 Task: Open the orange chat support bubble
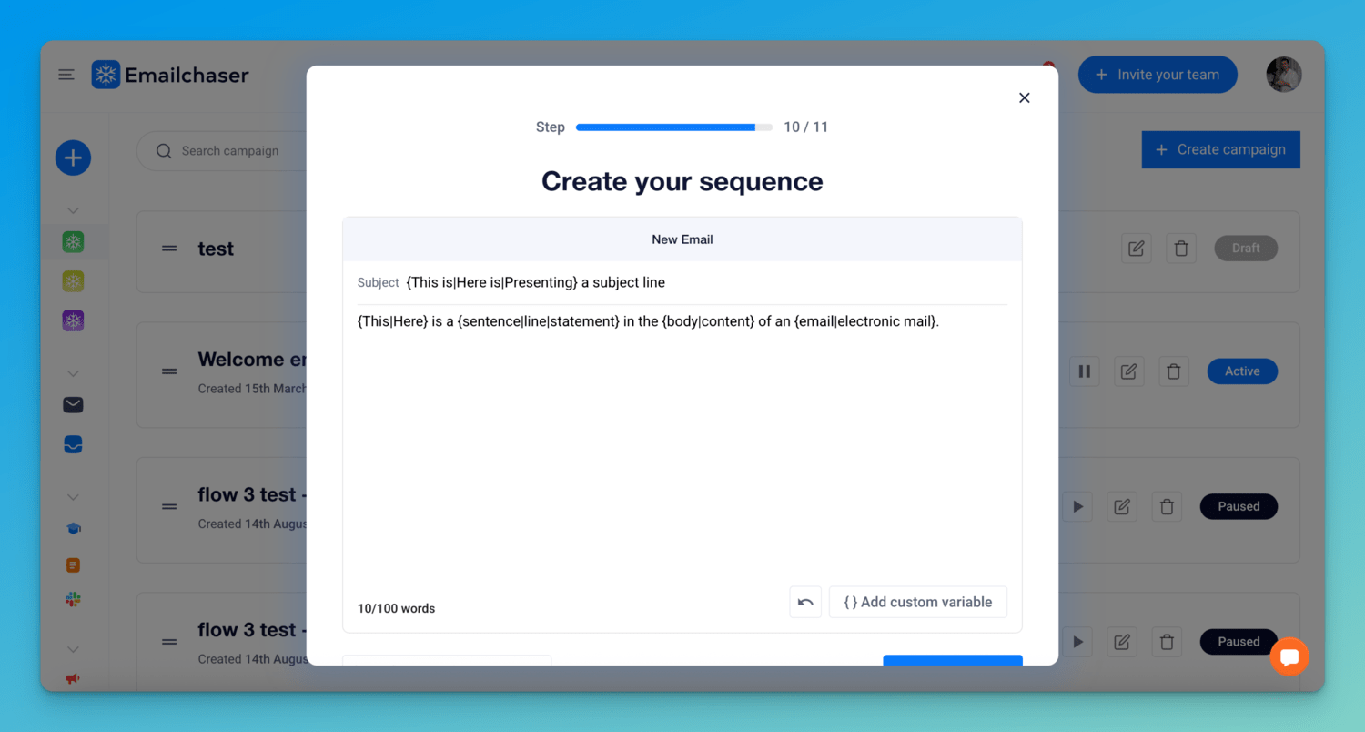pos(1289,656)
